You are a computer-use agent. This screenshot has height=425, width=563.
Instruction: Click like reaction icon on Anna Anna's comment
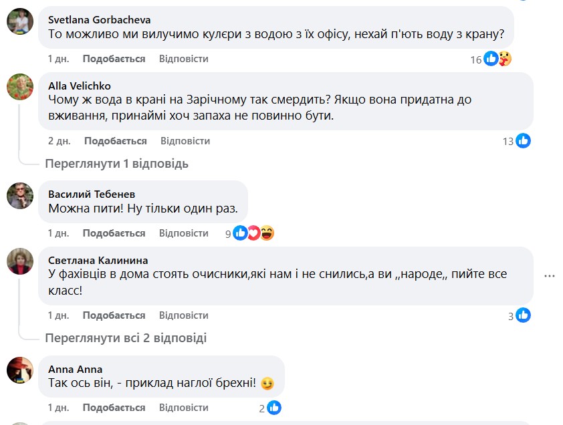273,408
